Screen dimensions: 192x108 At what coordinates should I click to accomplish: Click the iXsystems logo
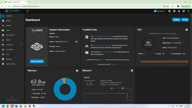(159, 11)
